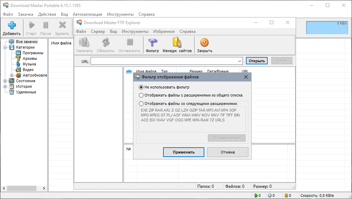This screenshot has width=352, height=199.
Task: Select the Программы category icon
Action: (x=19, y=53)
